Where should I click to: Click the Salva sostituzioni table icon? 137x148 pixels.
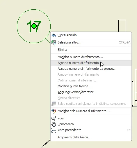pyautogui.click(x=54, y=104)
